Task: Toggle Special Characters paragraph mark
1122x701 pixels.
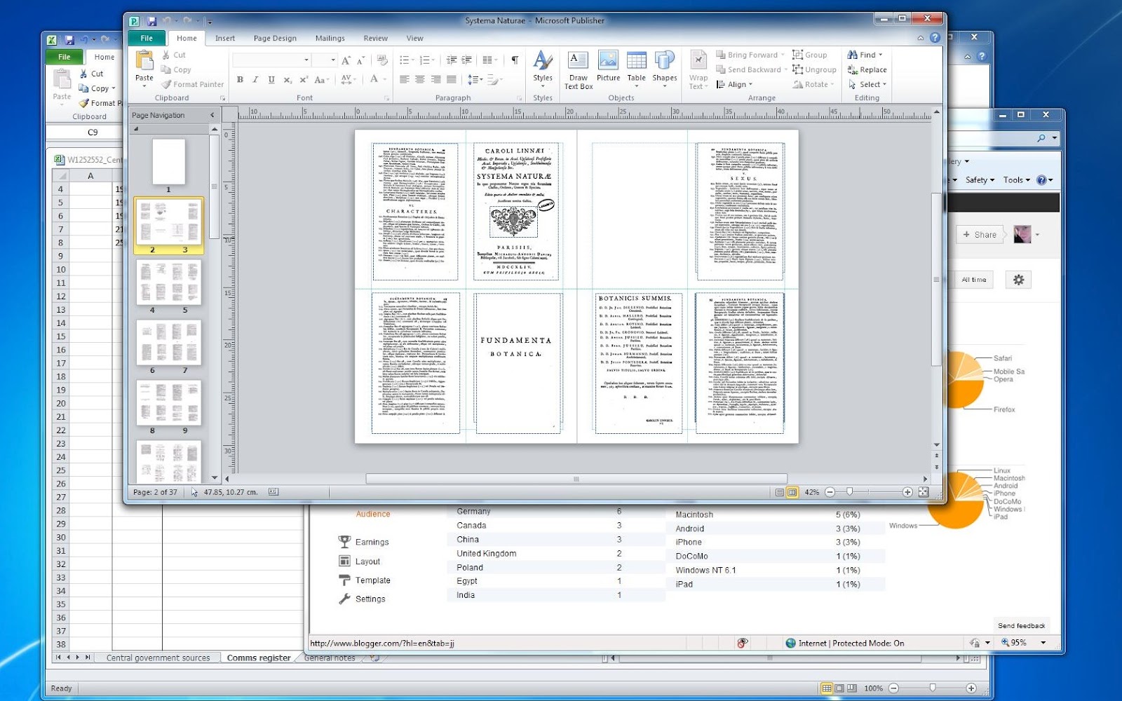Action: pos(515,60)
